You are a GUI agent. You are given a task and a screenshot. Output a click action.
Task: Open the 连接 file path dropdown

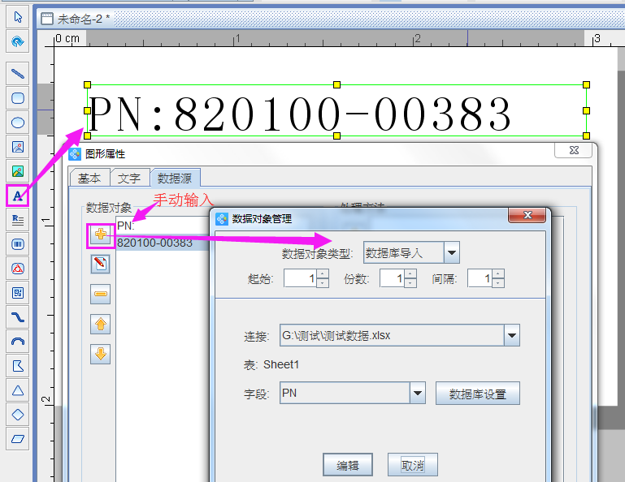(511, 335)
